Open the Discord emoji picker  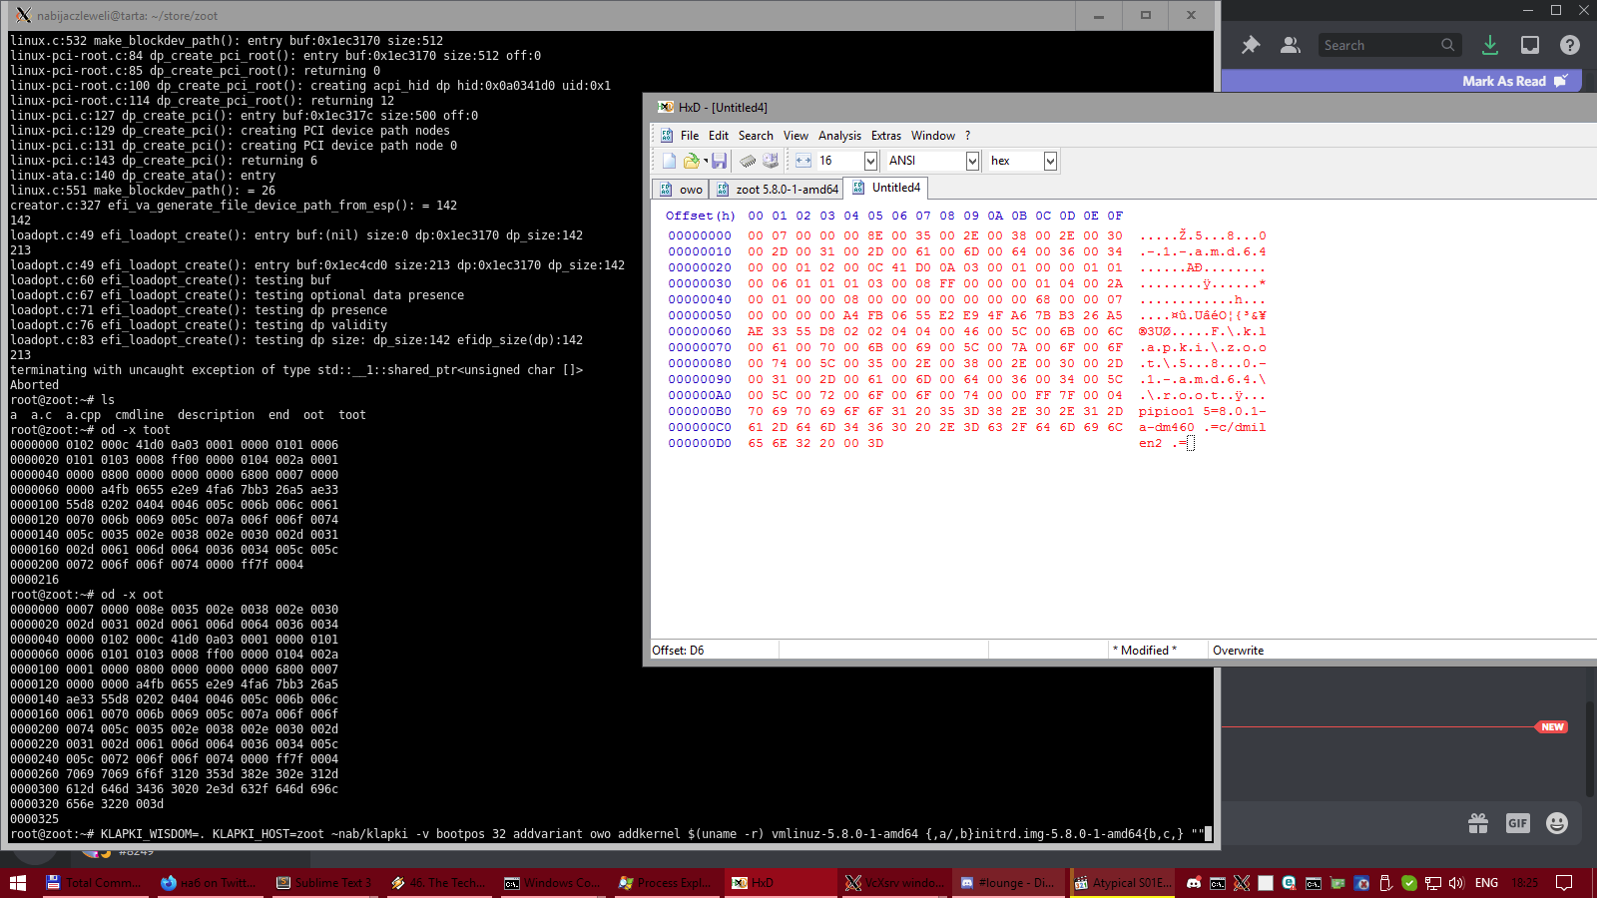point(1556,823)
